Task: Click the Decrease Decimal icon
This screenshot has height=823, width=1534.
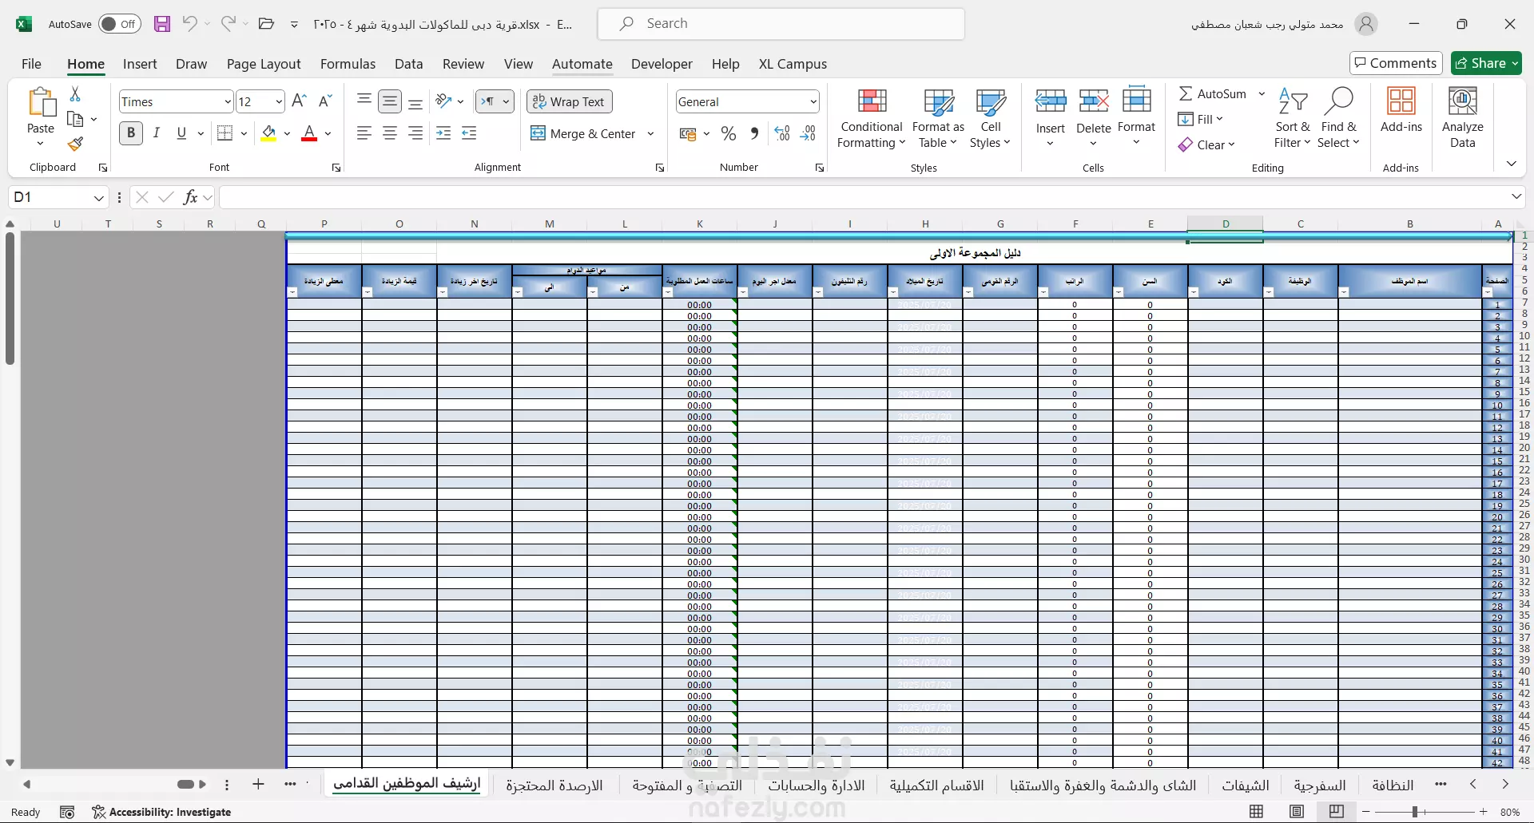Action: click(x=808, y=133)
